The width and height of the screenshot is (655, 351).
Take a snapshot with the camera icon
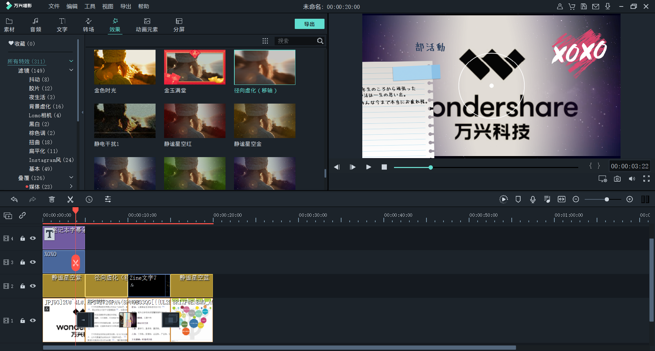[617, 179]
